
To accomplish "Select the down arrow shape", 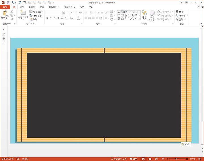I will coord(119,19).
